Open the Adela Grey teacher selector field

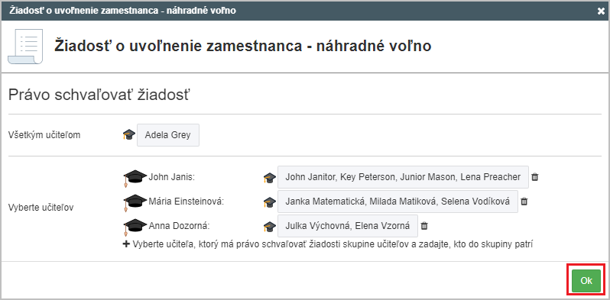coord(168,135)
